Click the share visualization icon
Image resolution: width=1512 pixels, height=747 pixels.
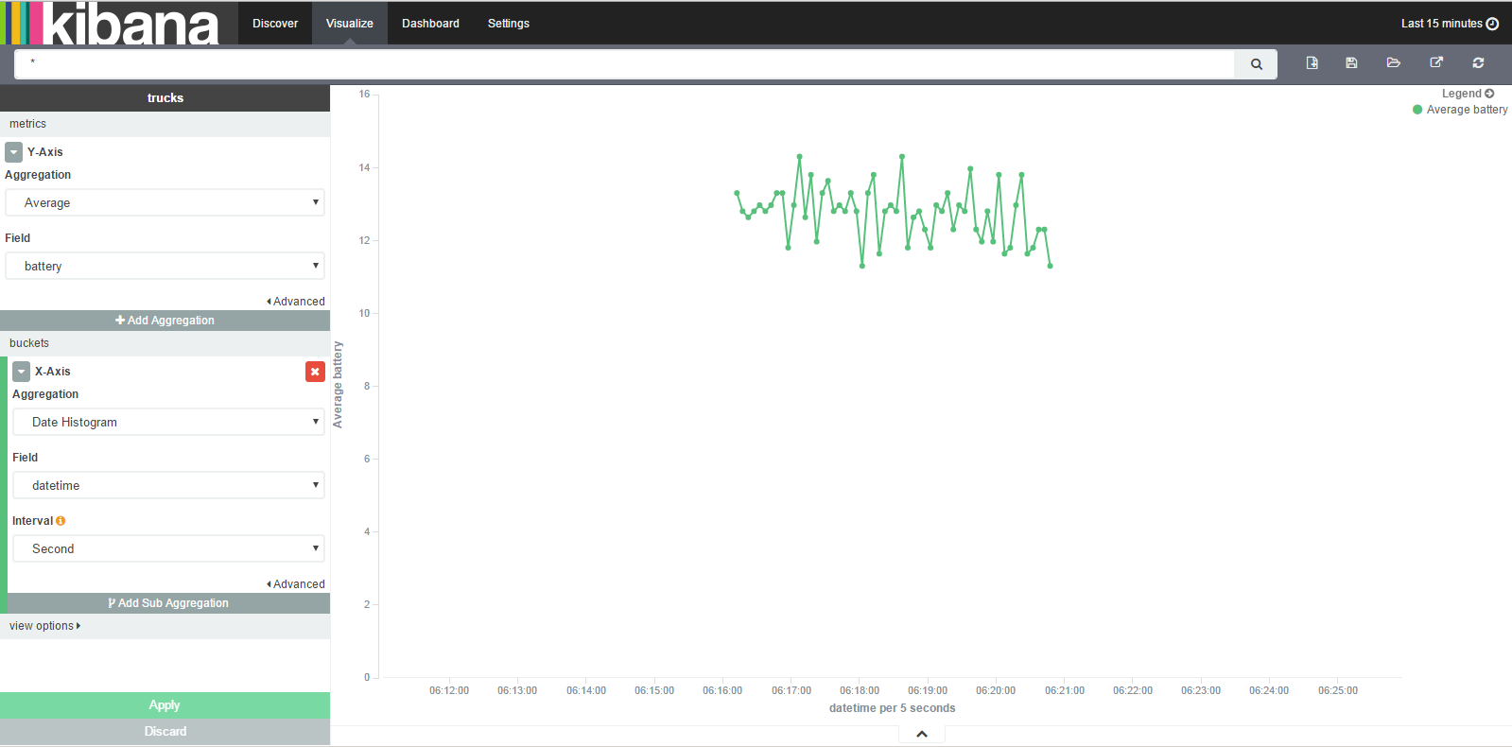pyautogui.click(x=1436, y=62)
